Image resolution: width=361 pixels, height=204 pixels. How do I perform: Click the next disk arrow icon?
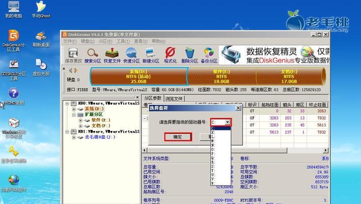pos(76,70)
